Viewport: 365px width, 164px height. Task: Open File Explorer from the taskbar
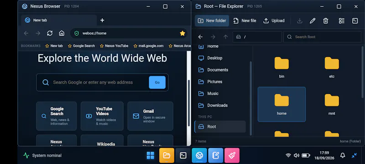click(167, 155)
